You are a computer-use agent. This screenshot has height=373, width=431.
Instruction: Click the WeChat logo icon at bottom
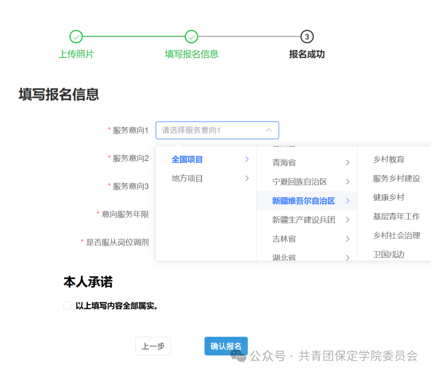(x=238, y=355)
